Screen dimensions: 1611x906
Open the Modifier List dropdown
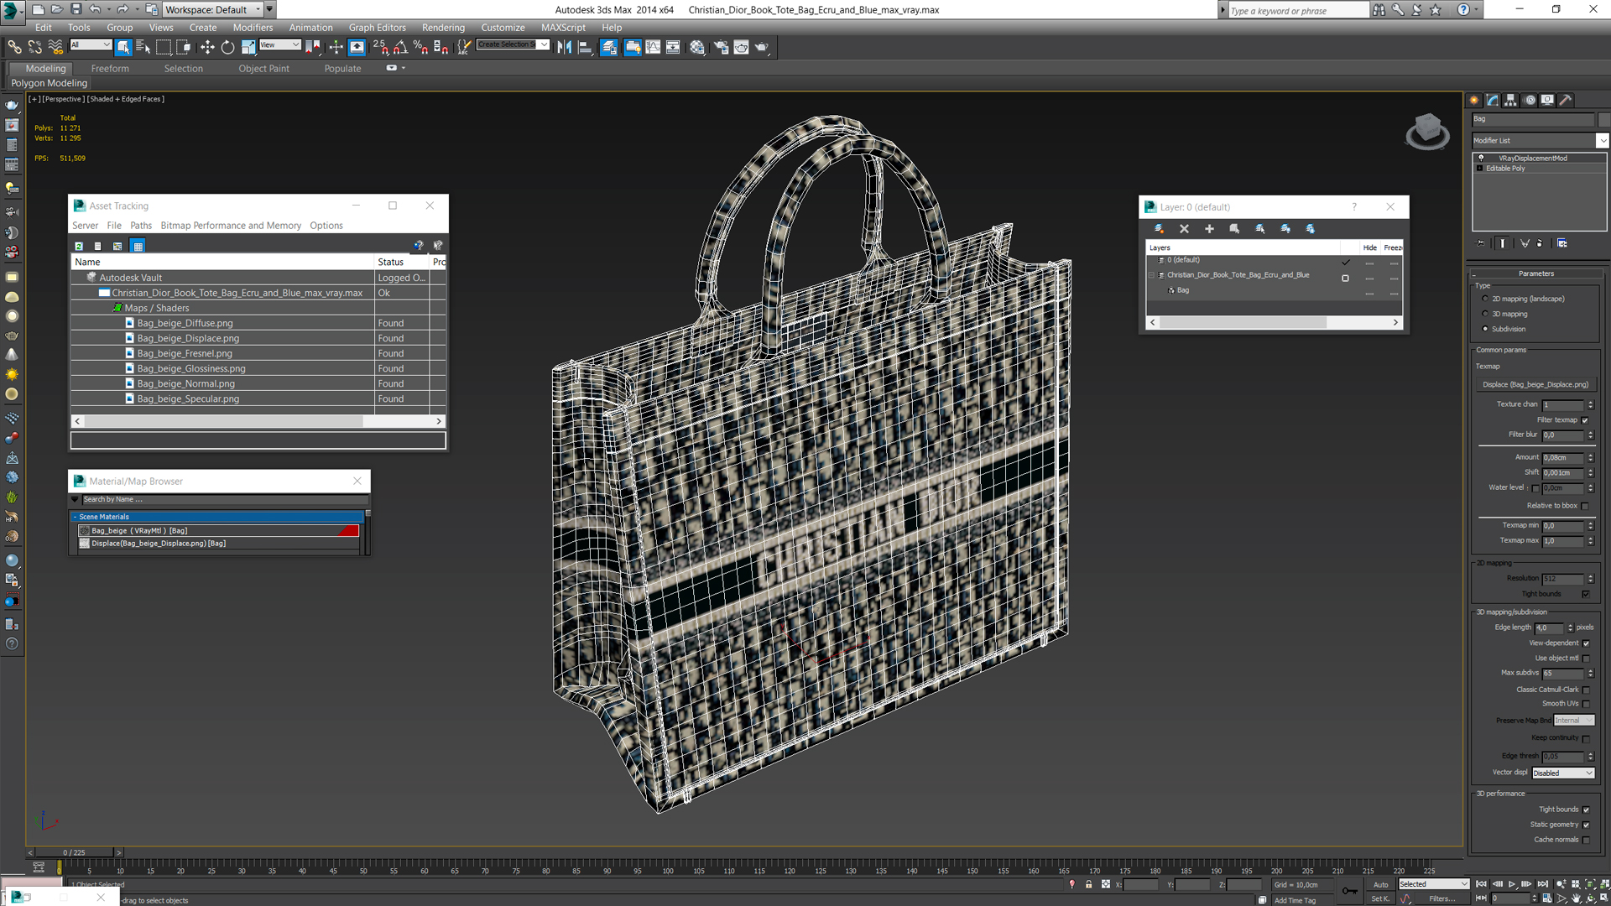tap(1541, 140)
